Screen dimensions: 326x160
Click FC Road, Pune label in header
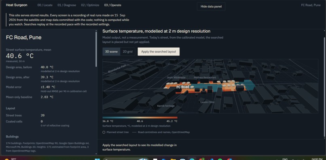pos(311,5)
